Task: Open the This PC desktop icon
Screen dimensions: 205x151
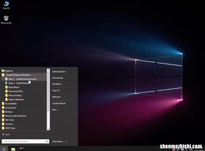Action: [x=6, y=5]
